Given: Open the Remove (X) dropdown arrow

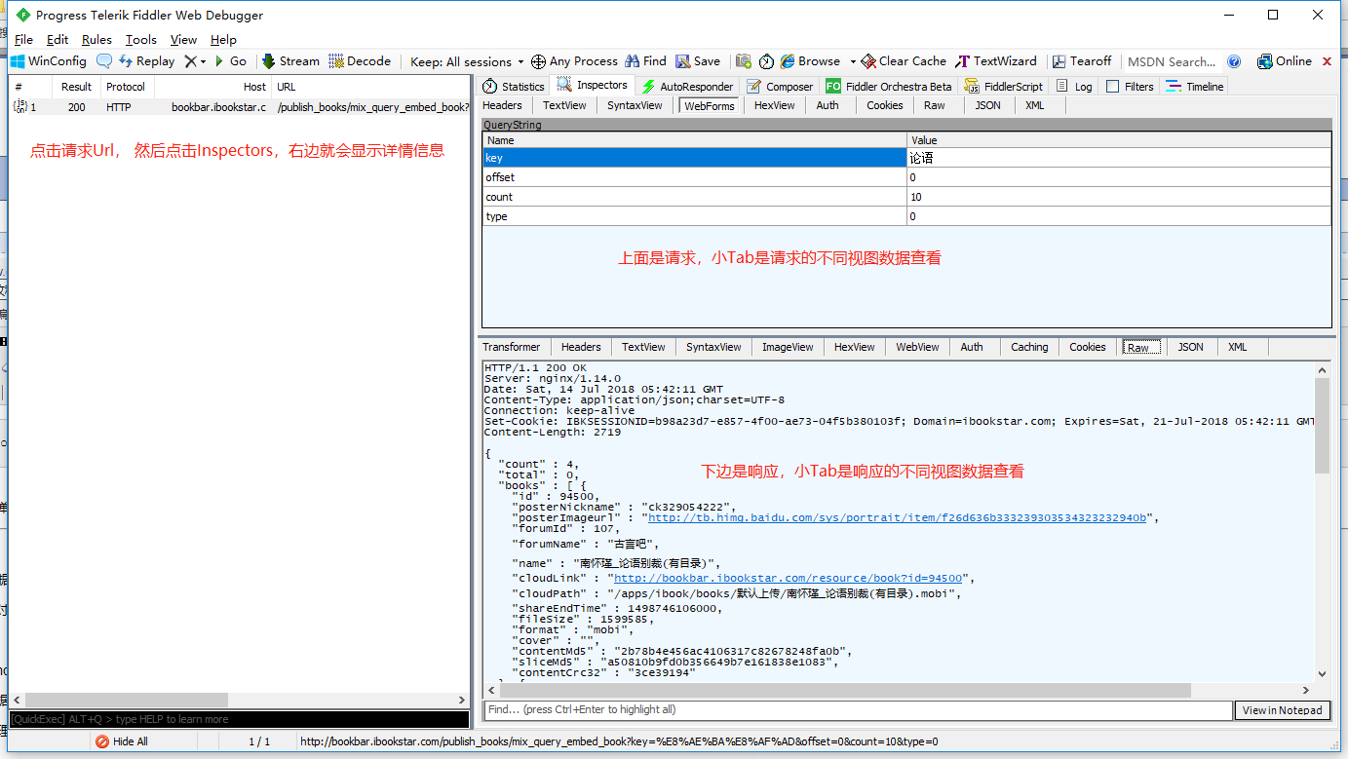Looking at the screenshot, I should pos(203,61).
